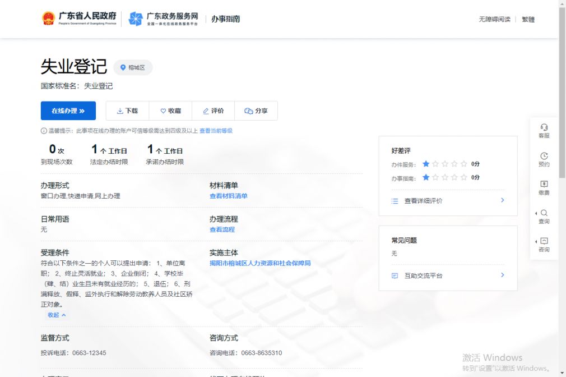The width and height of the screenshot is (566, 377).
Task: Click the 在线办理 button
Action: 68,111
